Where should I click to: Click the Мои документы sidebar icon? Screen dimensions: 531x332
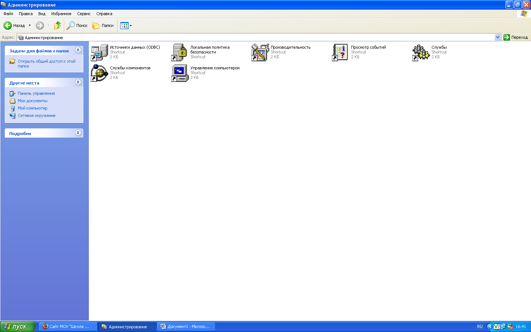tap(13, 101)
